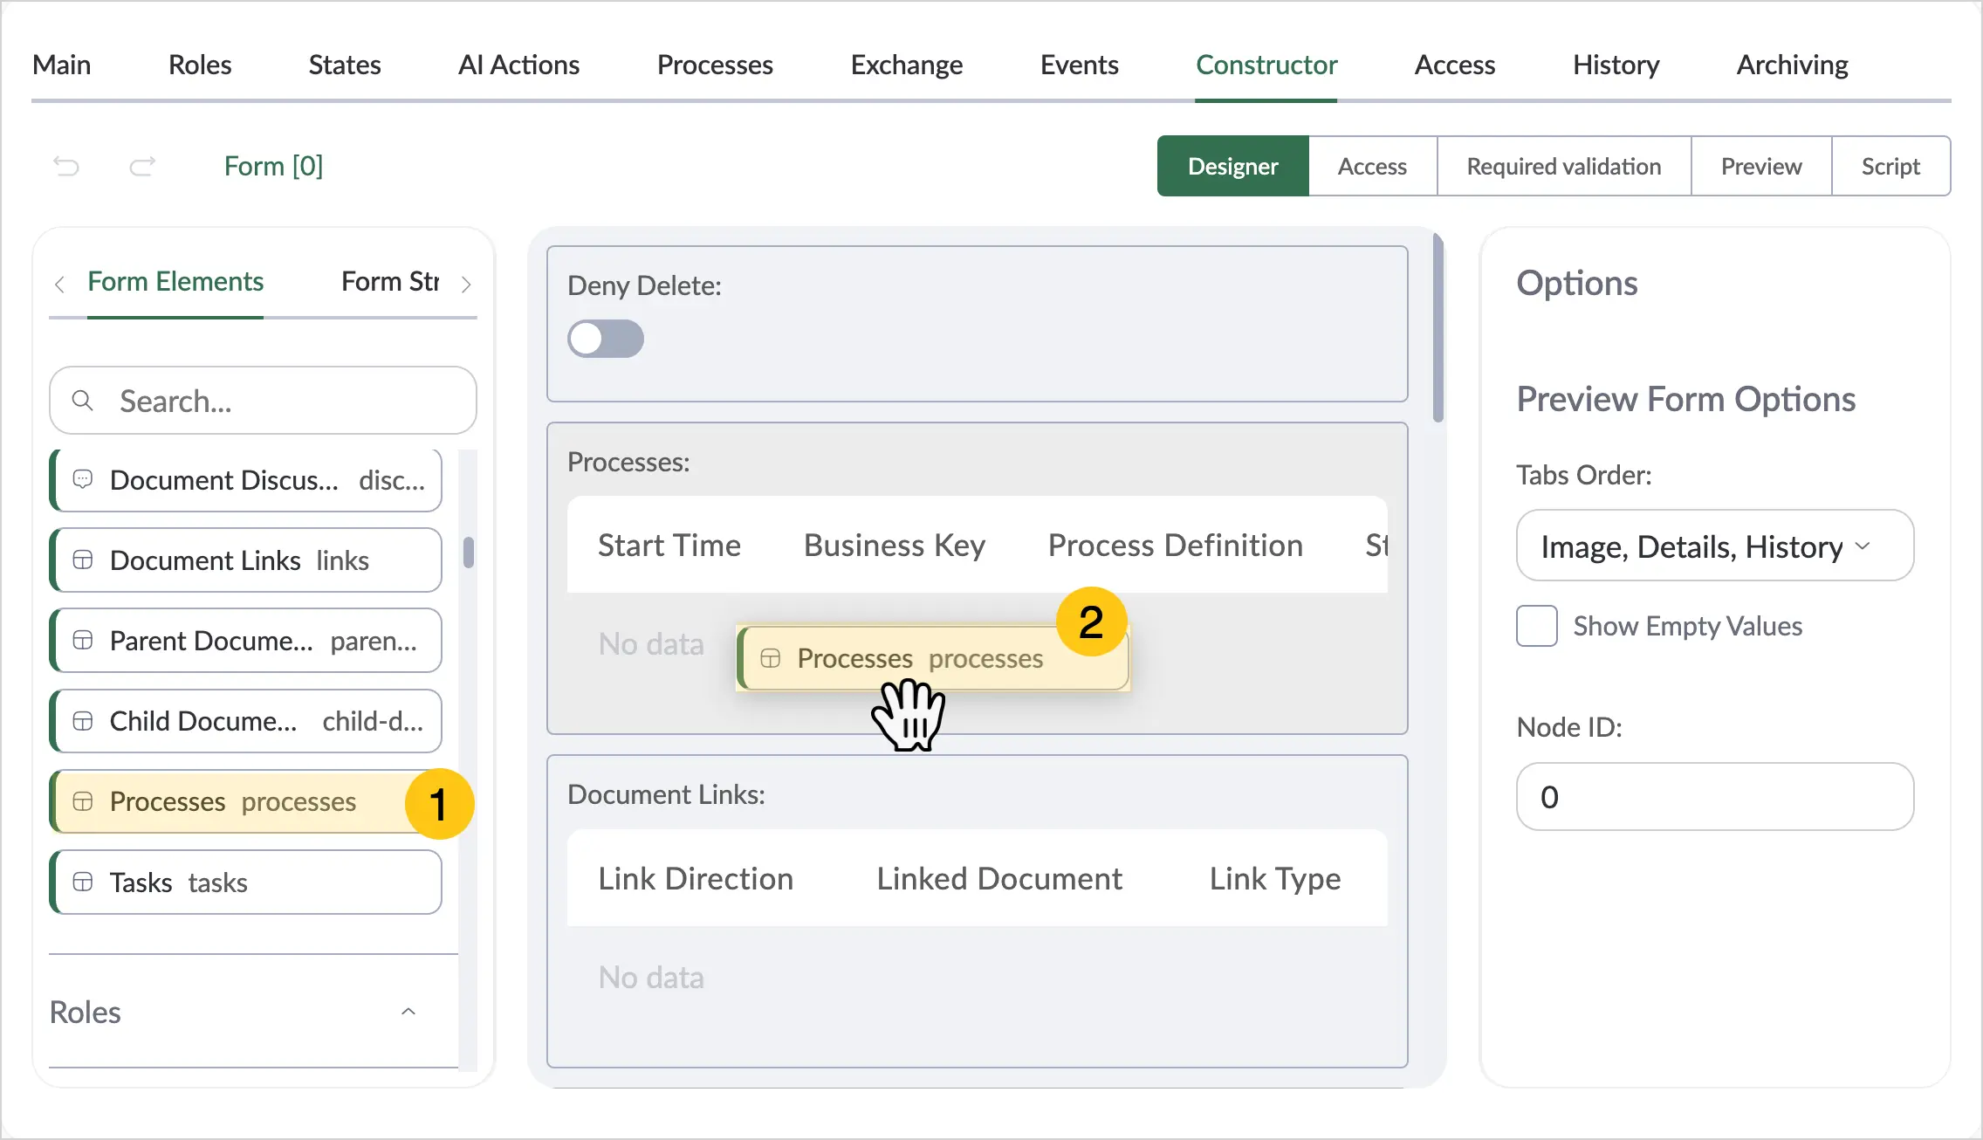The width and height of the screenshot is (1983, 1140).
Task: Click the Access mode button
Action: 1373,166
